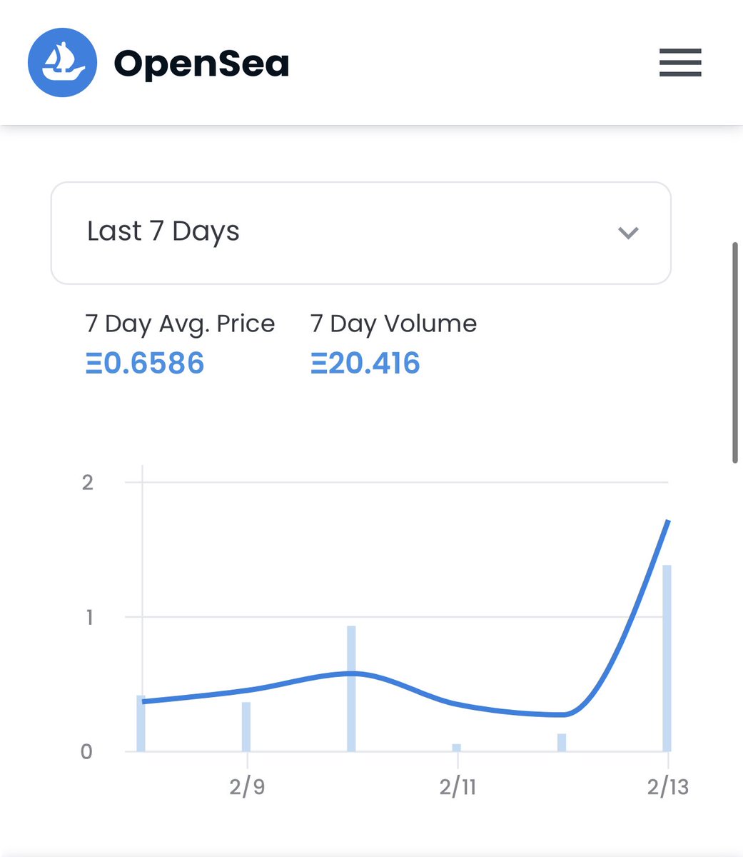Click the price line peak at 2/13
743x857 pixels.
coord(667,522)
